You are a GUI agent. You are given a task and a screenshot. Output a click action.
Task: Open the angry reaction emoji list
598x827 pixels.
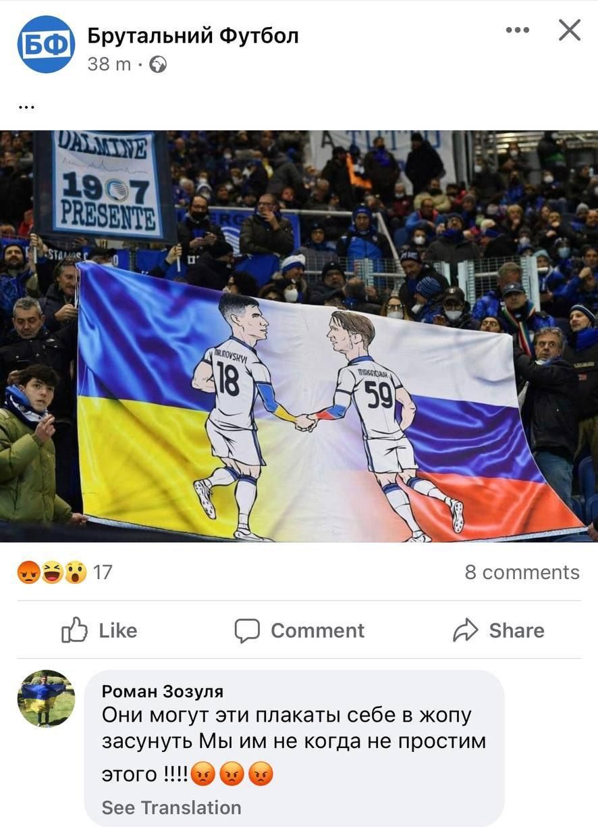coord(28,573)
